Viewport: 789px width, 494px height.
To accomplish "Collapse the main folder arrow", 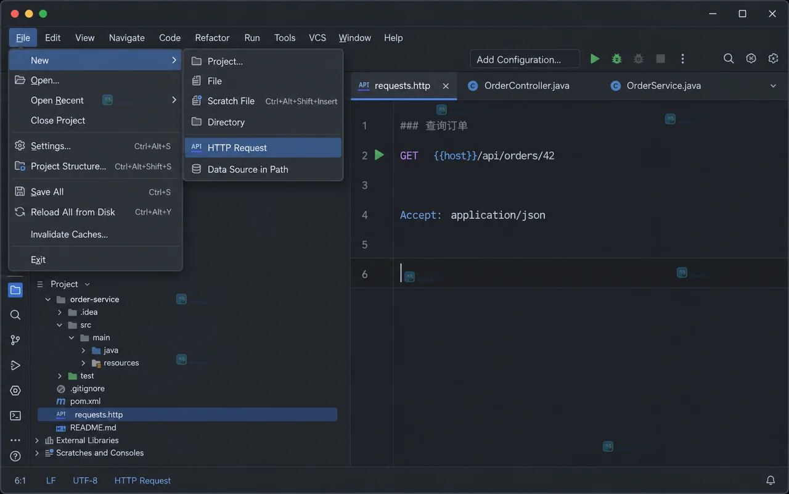I will [72, 337].
